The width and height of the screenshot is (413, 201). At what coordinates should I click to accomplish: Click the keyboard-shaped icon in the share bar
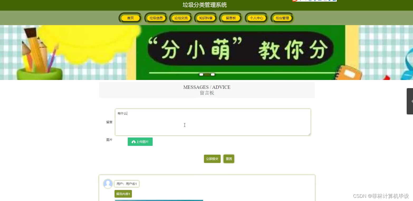pyautogui.click(x=320, y=1)
